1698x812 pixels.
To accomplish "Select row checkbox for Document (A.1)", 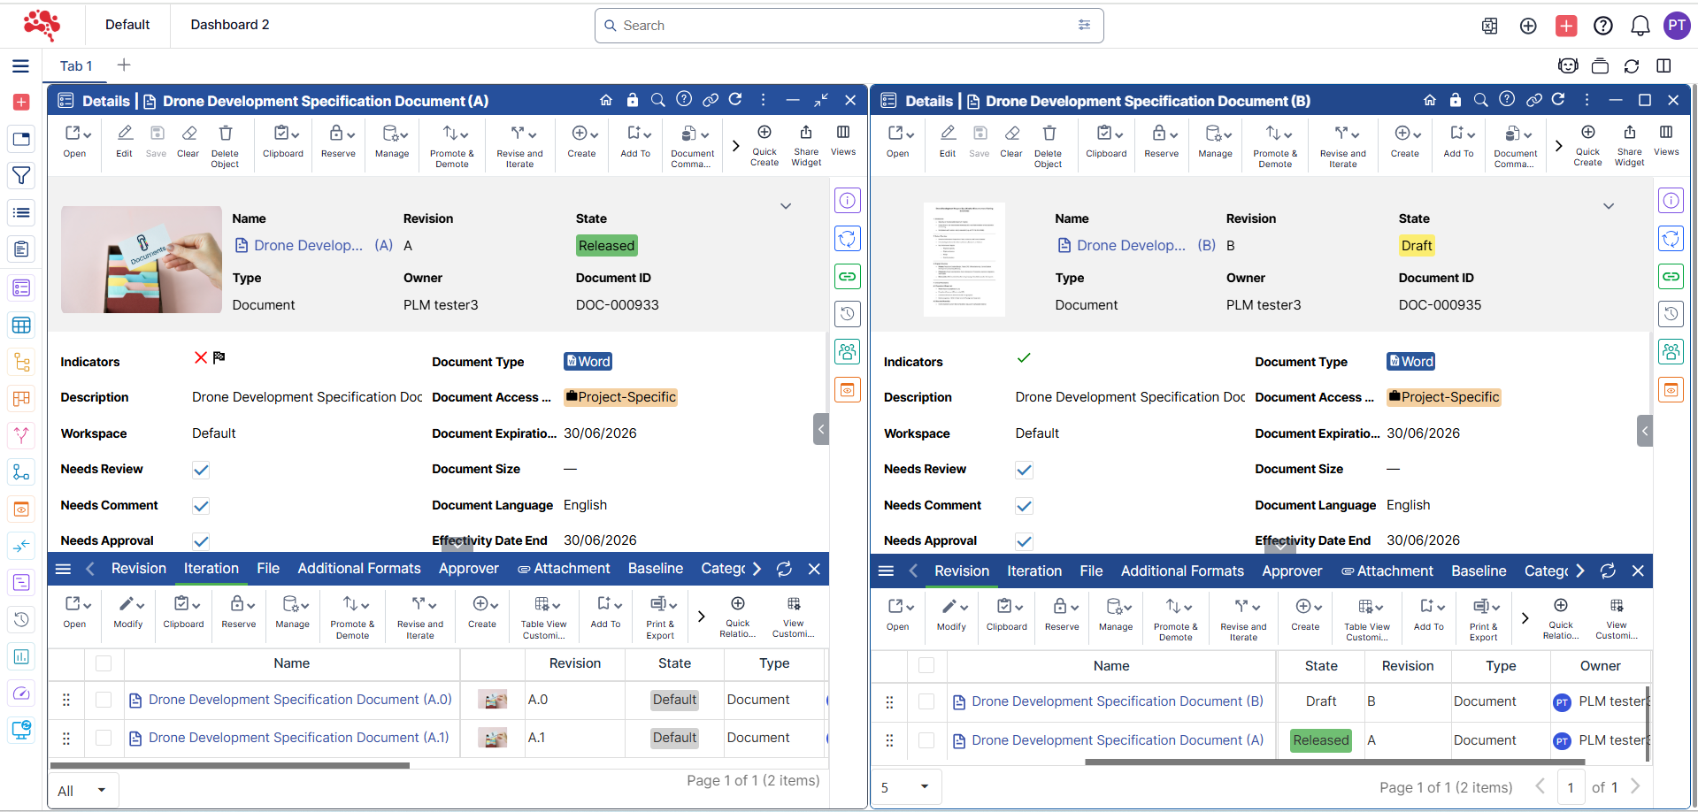I will point(104,738).
